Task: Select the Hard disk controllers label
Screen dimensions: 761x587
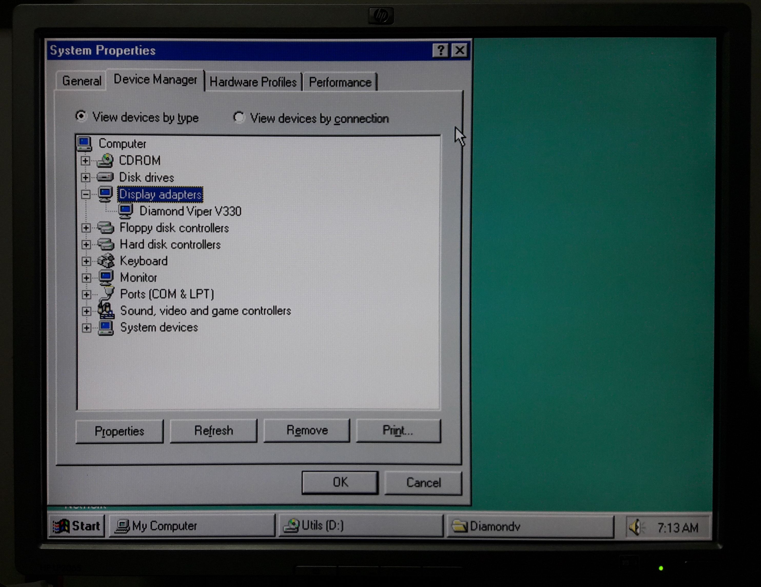Action: click(x=170, y=244)
